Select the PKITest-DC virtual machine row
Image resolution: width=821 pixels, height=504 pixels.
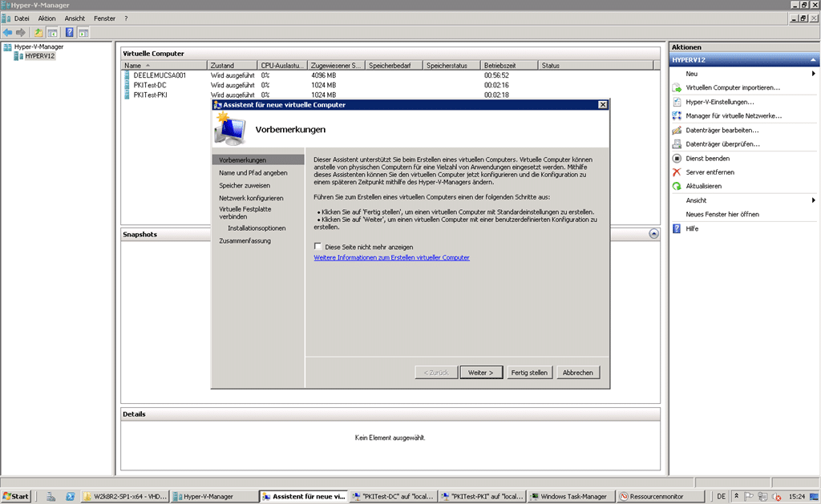coord(390,85)
